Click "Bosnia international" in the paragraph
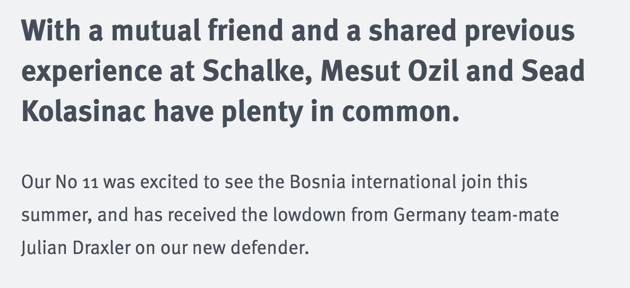This screenshot has width=630, height=288. click(373, 182)
